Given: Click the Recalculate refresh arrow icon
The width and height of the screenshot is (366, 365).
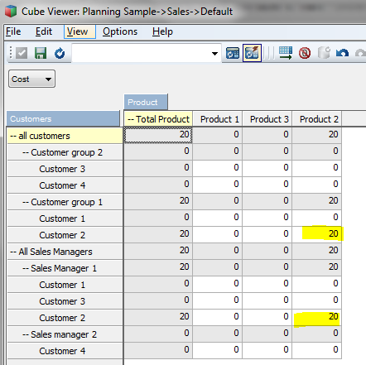Looking at the screenshot, I should point(60,53).
